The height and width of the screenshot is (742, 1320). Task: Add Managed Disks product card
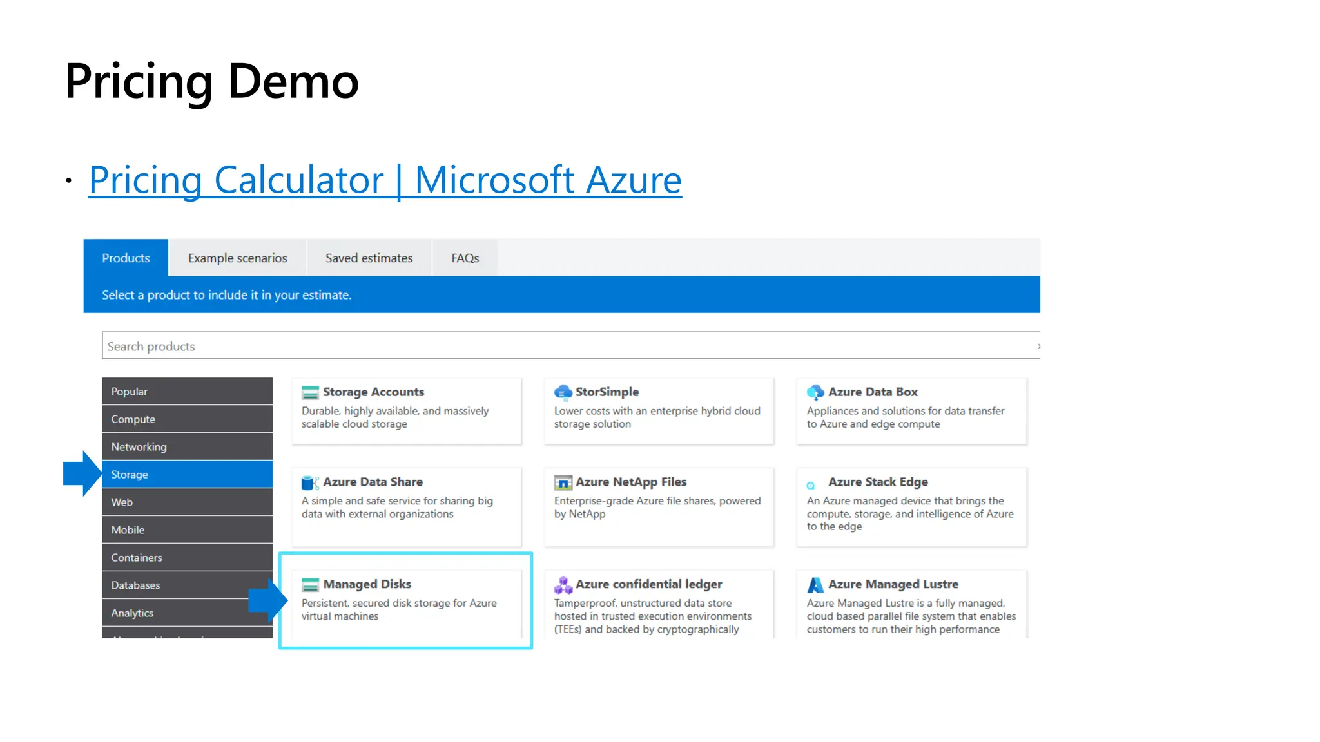[x=406, y=604]
